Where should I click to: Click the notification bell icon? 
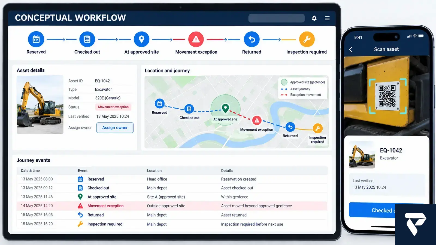pyautogui.click(x=314, y=18)
